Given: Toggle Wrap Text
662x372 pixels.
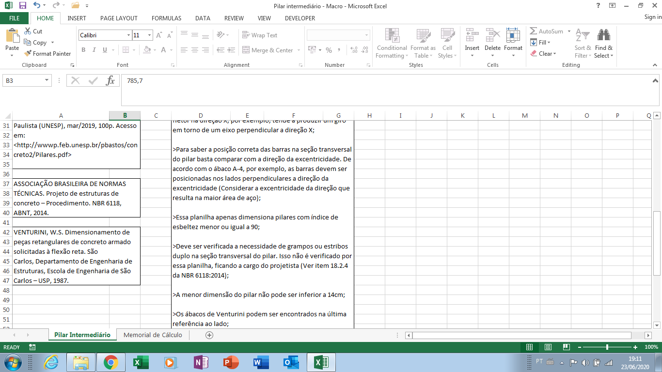Looking at the screenshot, I should click(x=260, y=35).
